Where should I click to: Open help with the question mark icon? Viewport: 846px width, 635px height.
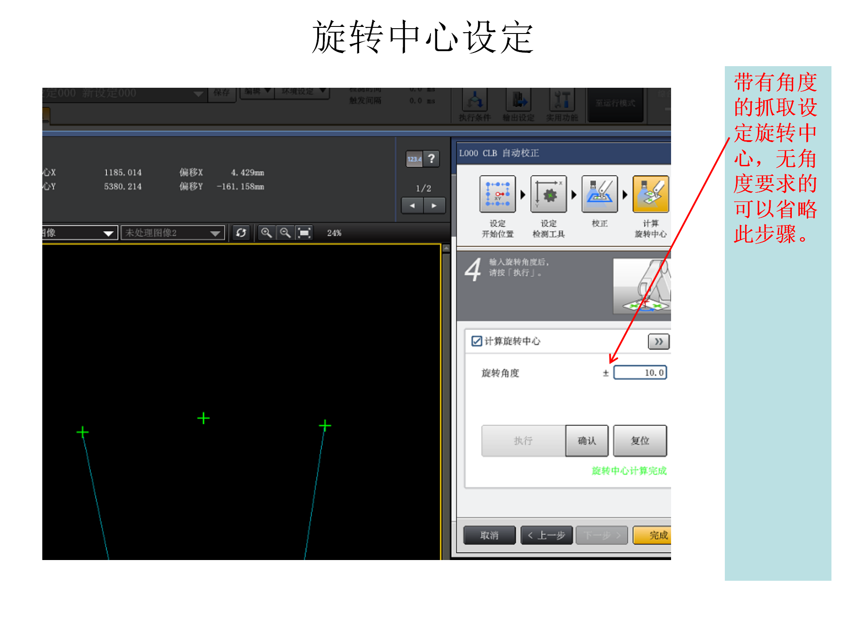click(431, 159)
